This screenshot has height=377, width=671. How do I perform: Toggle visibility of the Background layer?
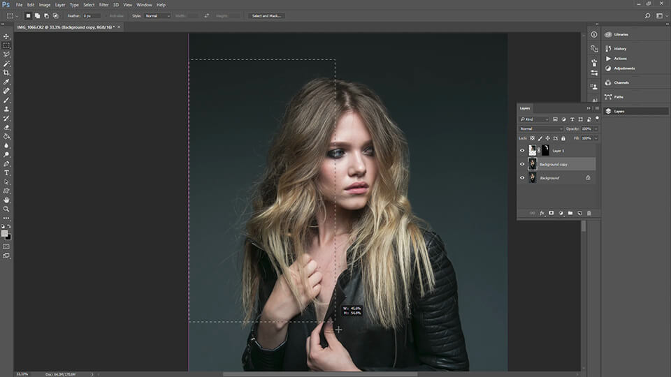[x=522, y=178]
